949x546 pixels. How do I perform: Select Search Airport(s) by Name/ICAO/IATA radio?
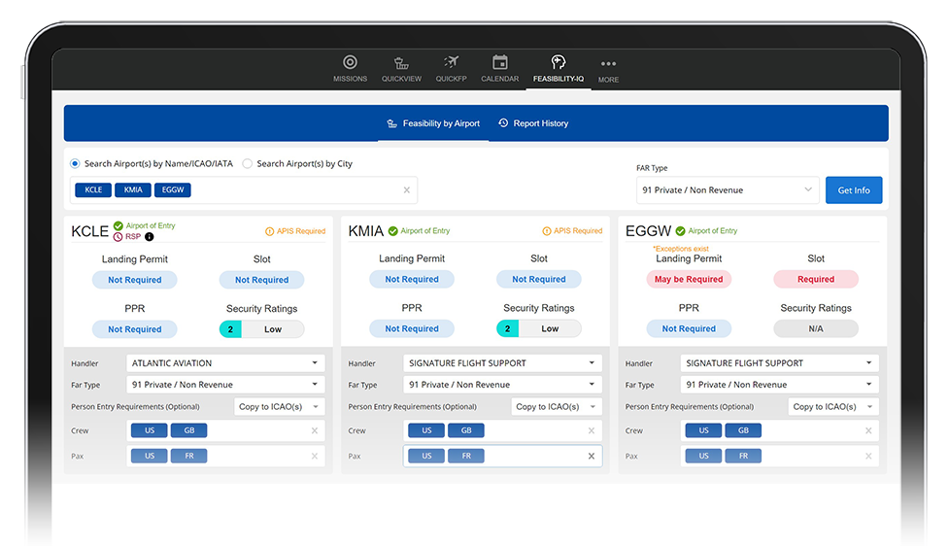click(x=76, y=164)
